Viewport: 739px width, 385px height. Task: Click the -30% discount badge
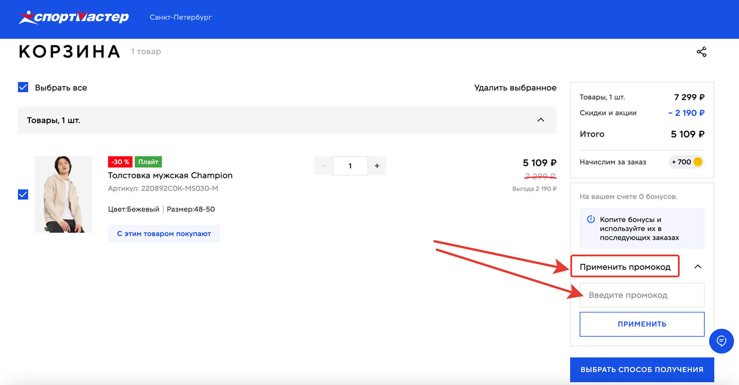(x=120, y=162)
